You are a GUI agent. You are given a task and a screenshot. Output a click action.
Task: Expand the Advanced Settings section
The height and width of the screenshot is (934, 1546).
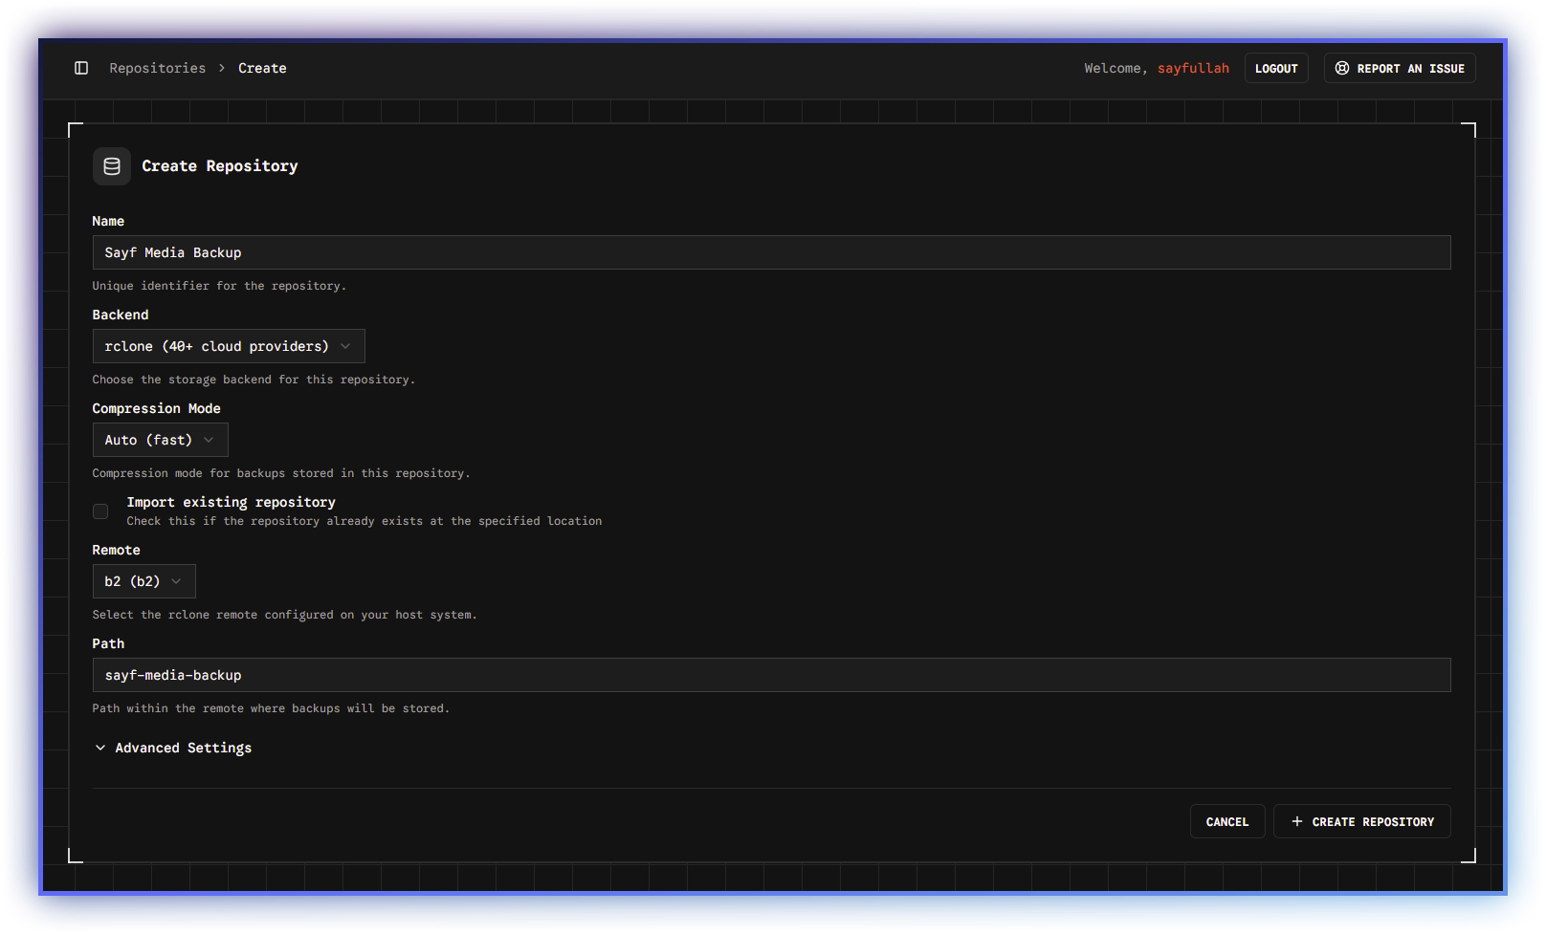point(183,748)
